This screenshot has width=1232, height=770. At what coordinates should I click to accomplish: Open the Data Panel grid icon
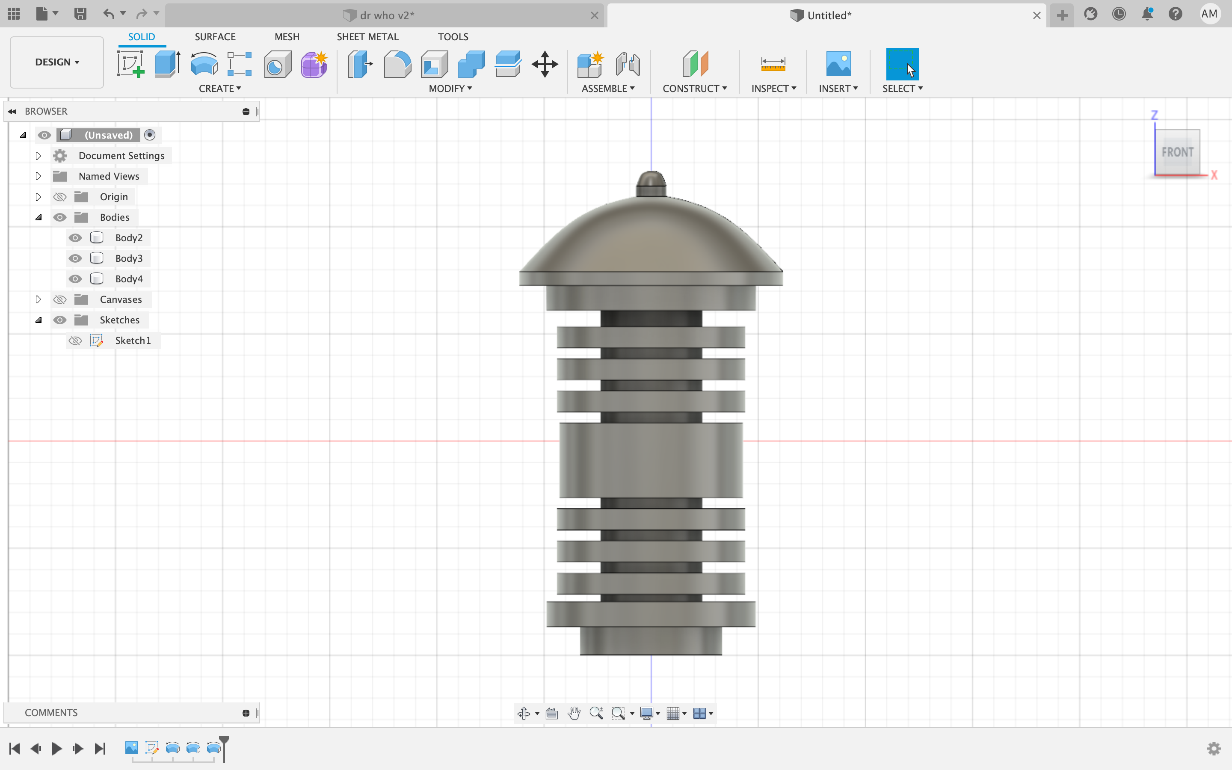pos(14,14)
